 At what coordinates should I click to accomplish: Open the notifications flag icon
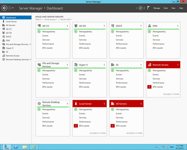click(x=148, y=8)
